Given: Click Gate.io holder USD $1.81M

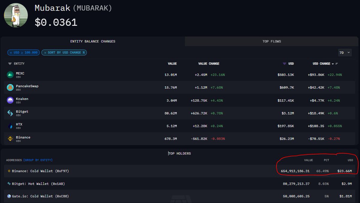Looking at the screenshot, I should pos(346,196).
